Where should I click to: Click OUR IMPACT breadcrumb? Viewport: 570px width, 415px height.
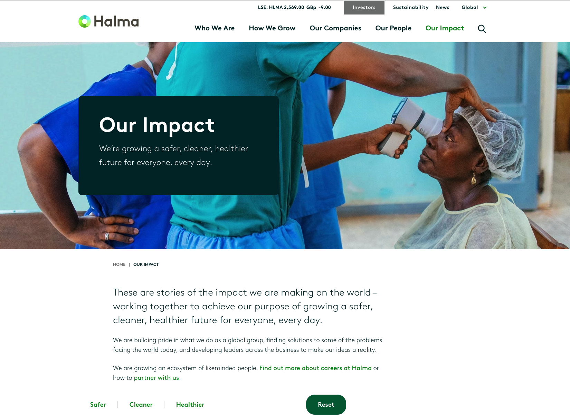pos(146,264)
